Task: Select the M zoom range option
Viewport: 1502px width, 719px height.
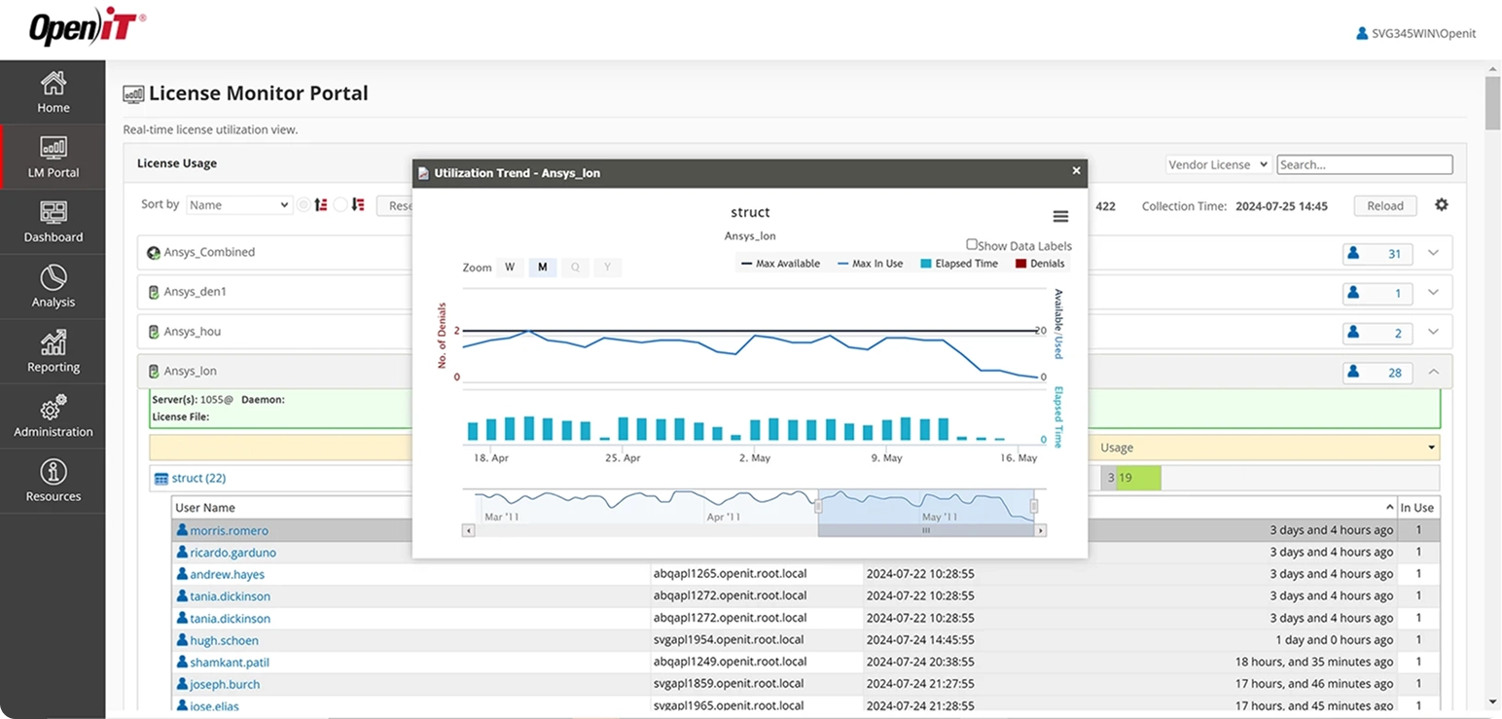Action: (542, 268)
